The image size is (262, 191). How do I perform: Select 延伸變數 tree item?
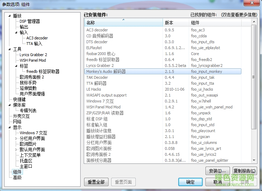(28, 88)
